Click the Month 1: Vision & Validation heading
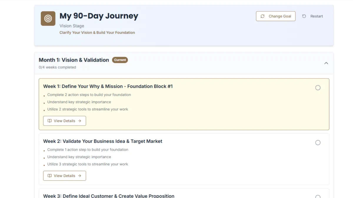Image resolution: width=353 pixels, height=198 pixels. click(x=74, y=60)
